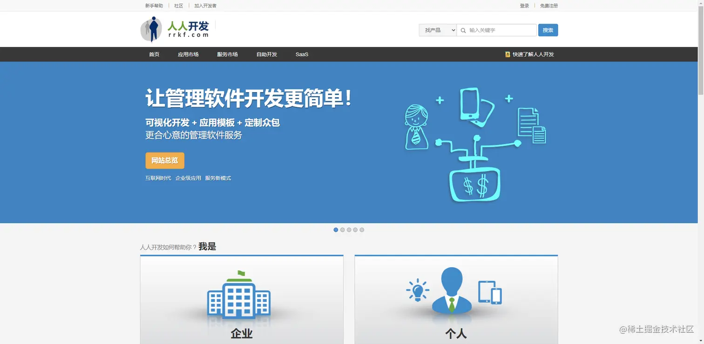This screenshot has height=344, width=704.
Task: Open 加入开发者 link at top
Action: coord(205,6)
